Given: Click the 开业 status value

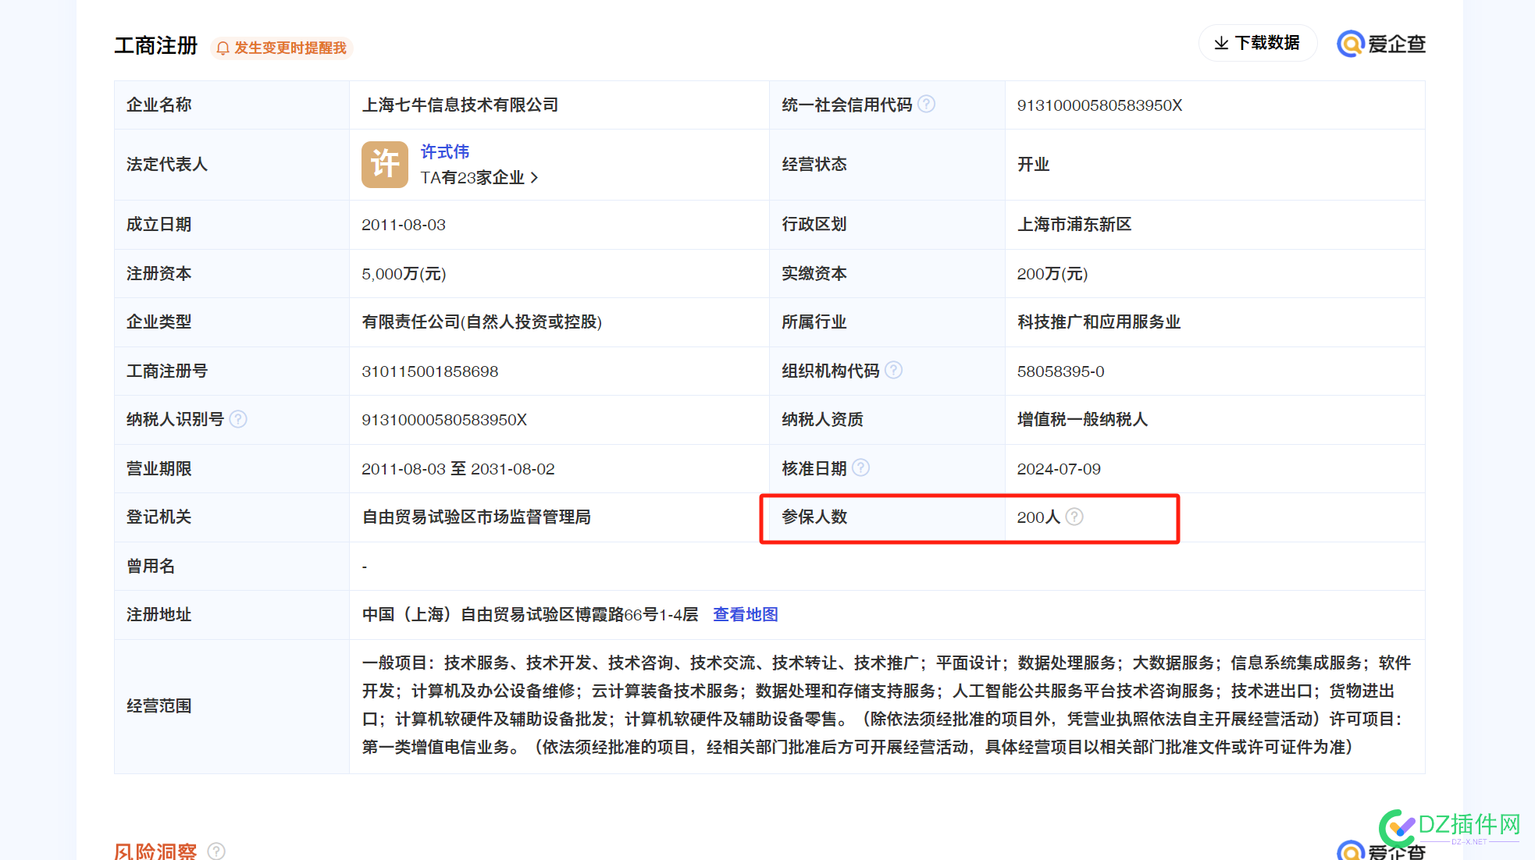Looking at the screenshot, I should [1033, 165].
